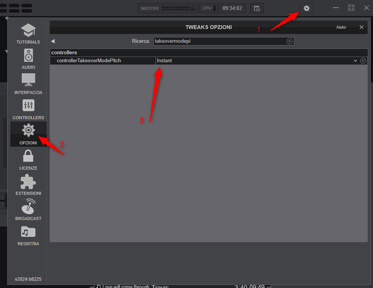Click the Ricerca search field
The image size is (373, 288).
224,41
